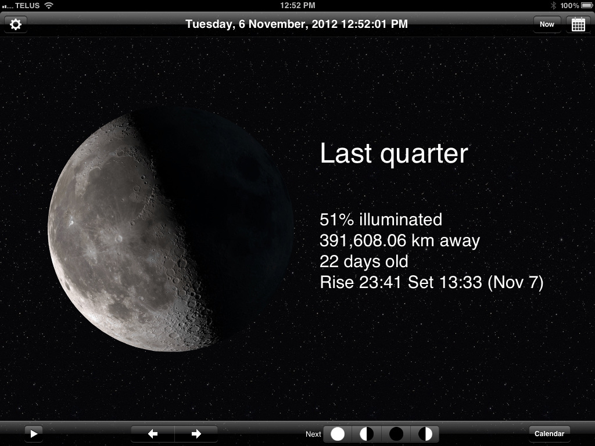Tap the 51% illuminated text
The height and width of the screenshot is (446, 595).
coord(381,220)
